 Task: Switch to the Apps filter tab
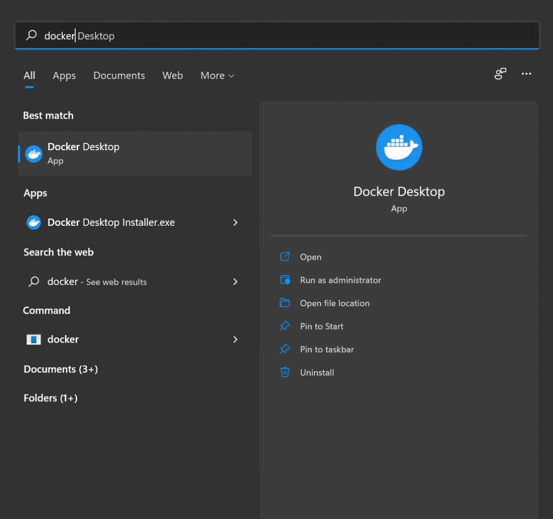(x=64, y=76)
